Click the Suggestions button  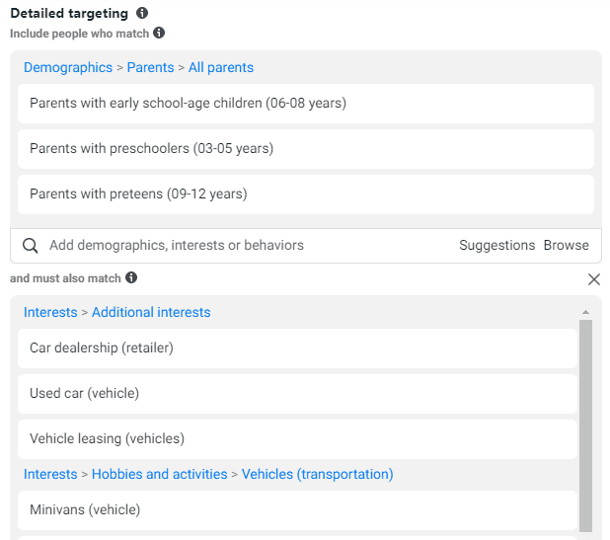496,245
